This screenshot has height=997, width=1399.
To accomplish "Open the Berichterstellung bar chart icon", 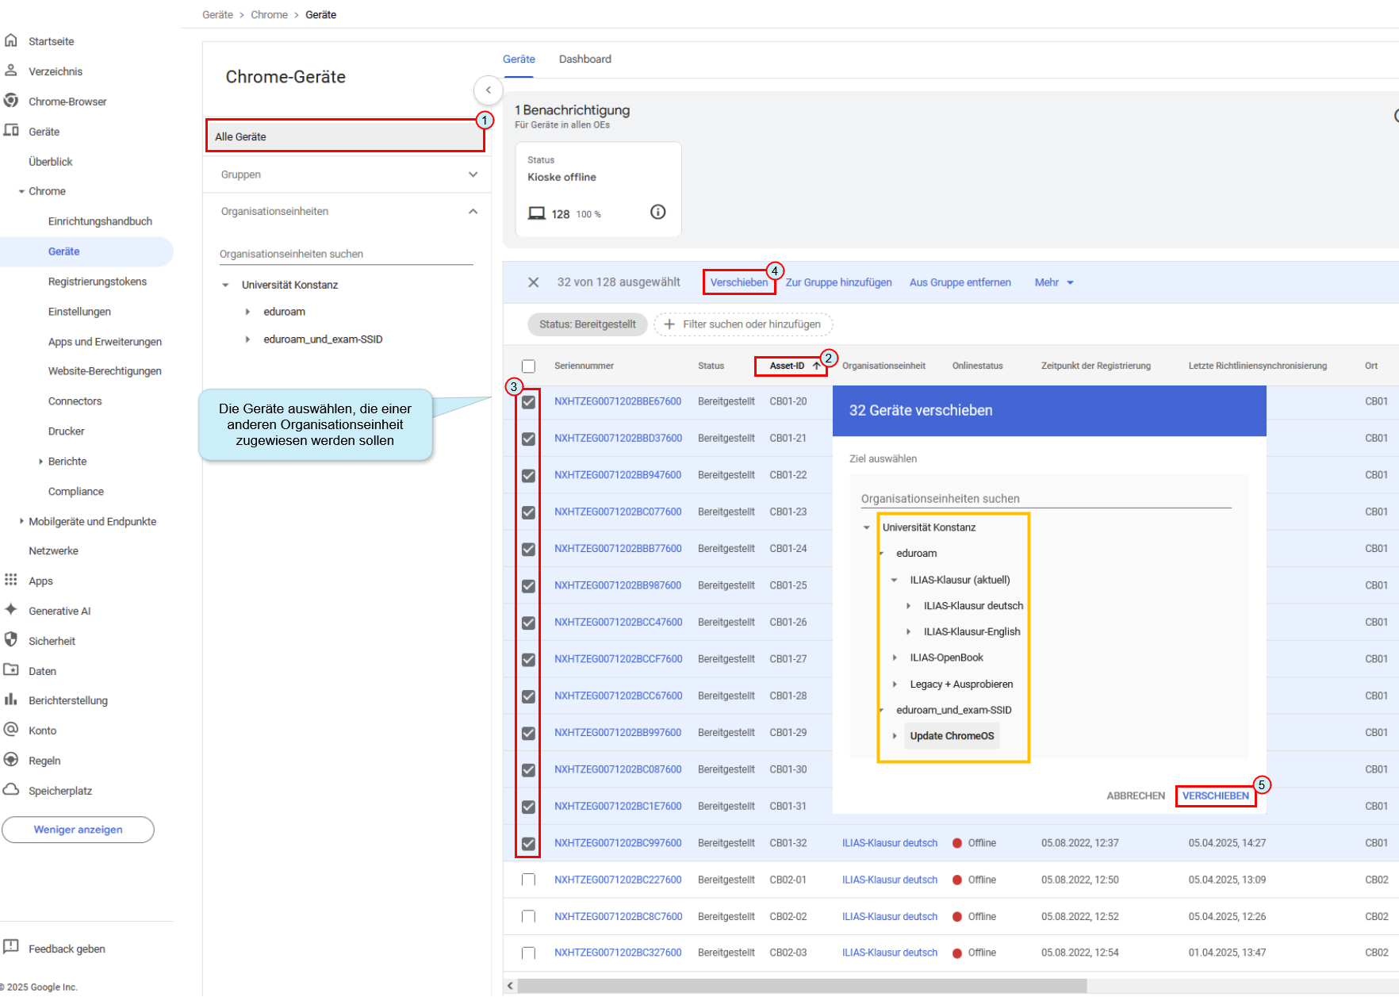I will 11,700.
